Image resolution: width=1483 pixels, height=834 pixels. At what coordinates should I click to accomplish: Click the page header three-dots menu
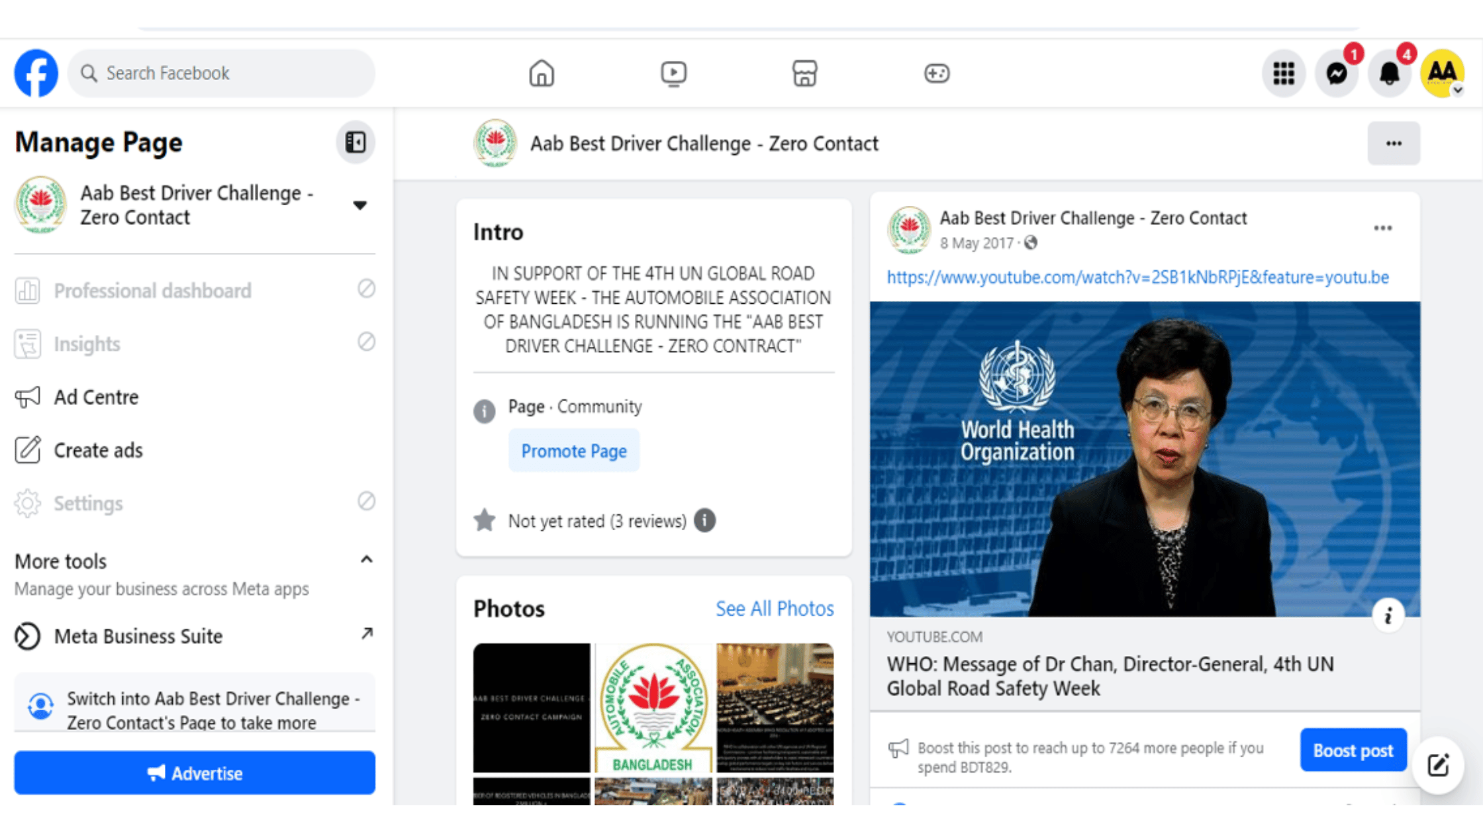[x=1394, y=143]
